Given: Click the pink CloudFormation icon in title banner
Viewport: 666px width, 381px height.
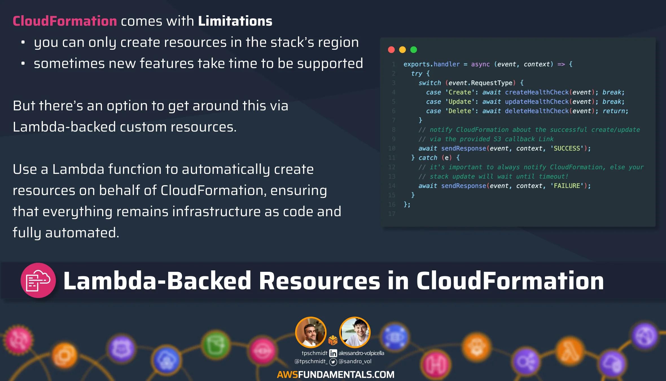Looking at the screenshot, I should click(x=38, y=280).
